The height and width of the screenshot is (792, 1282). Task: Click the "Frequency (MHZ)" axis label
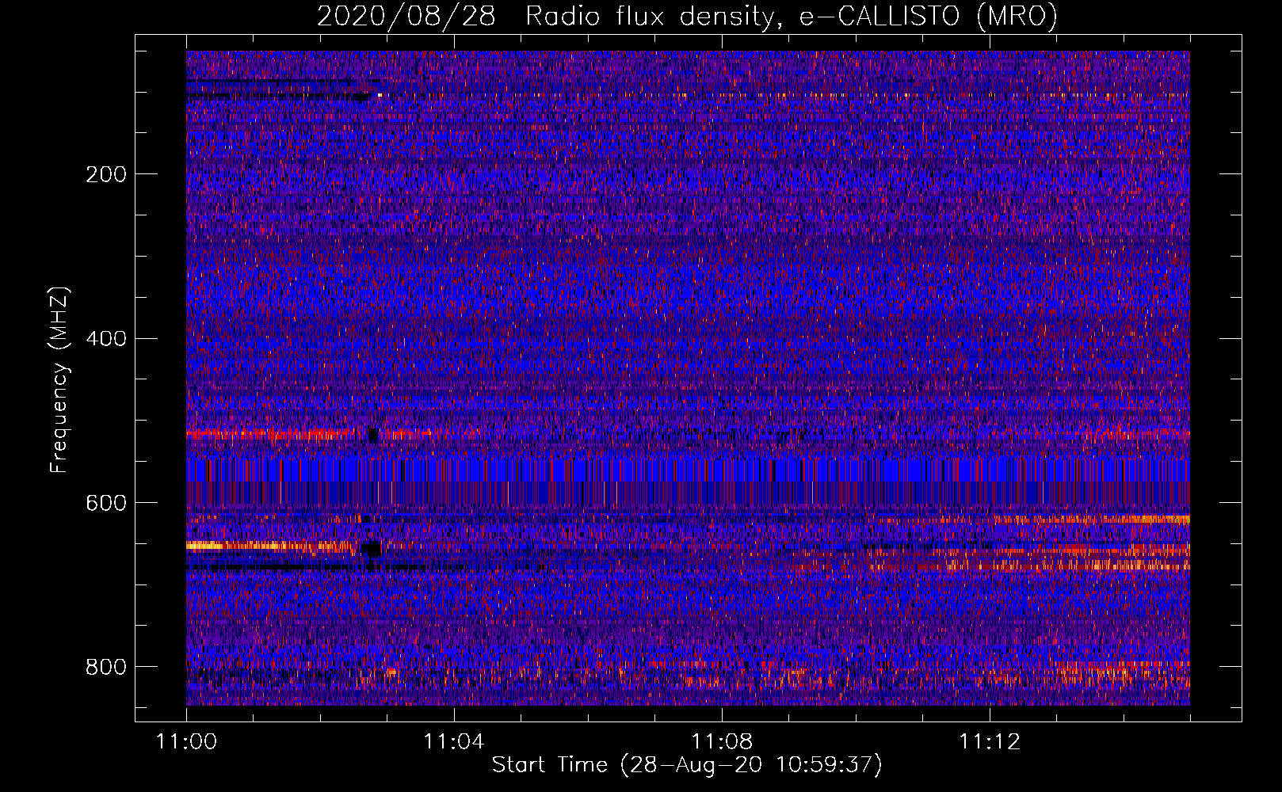[59, 380]
